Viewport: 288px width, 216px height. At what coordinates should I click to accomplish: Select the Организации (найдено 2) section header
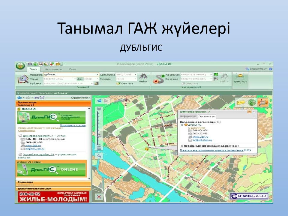pos(53,103)
